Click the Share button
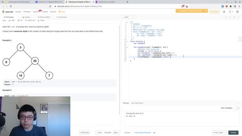The height and width of the screenshot is (136, 242). [41, 20]
